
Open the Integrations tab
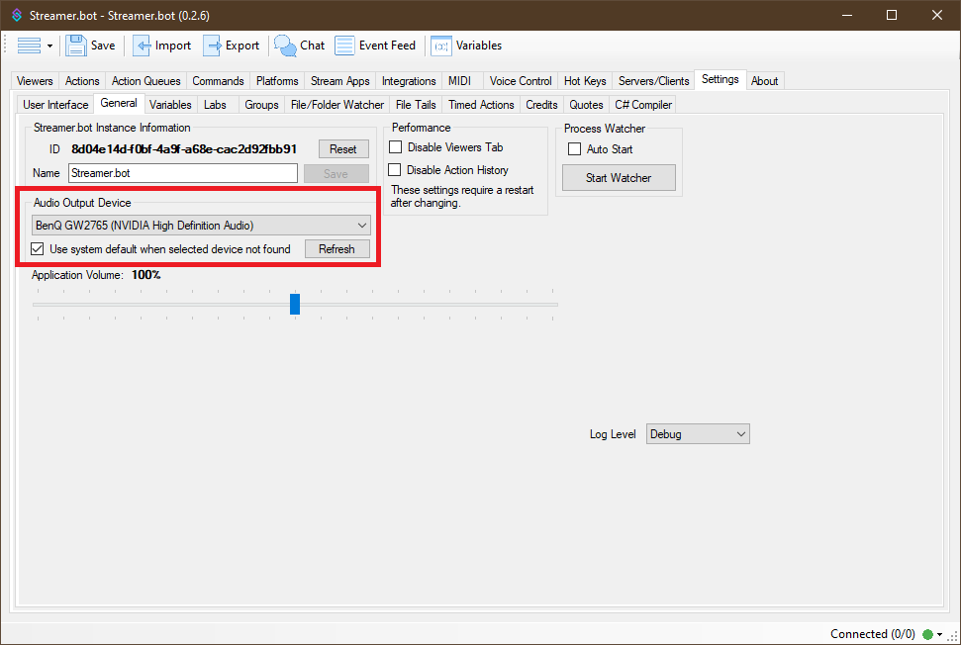tap(409, 81)
